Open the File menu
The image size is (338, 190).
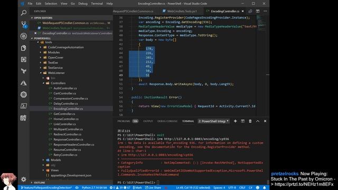click(x=30, y=4)
